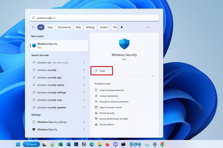Open the Command Prompt taskbar icon

coord(123,144)
